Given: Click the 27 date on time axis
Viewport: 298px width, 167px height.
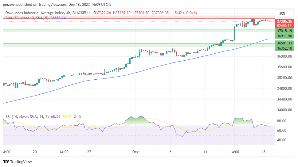Looking at the screenshot, I should 89,152.
